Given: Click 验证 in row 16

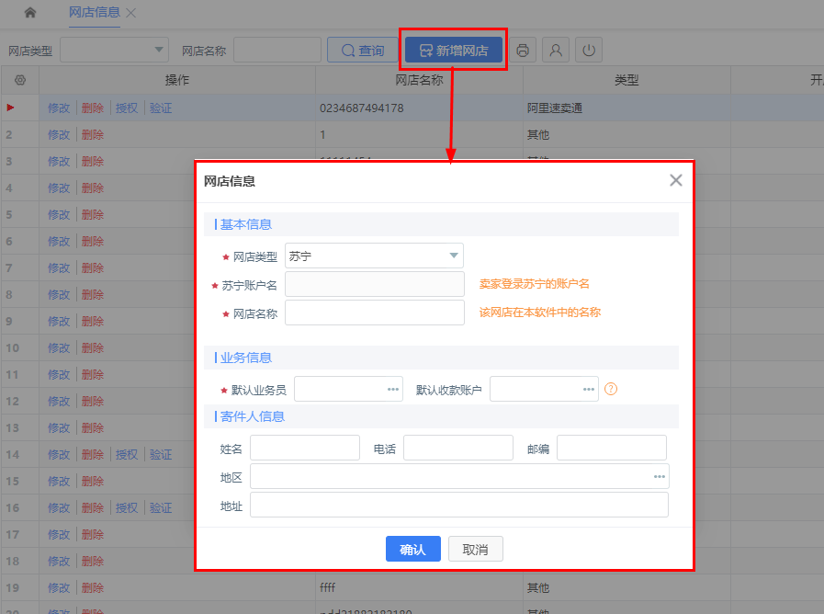Looking at the screenshot, I should pyautogui.click(x=161, y=507).
